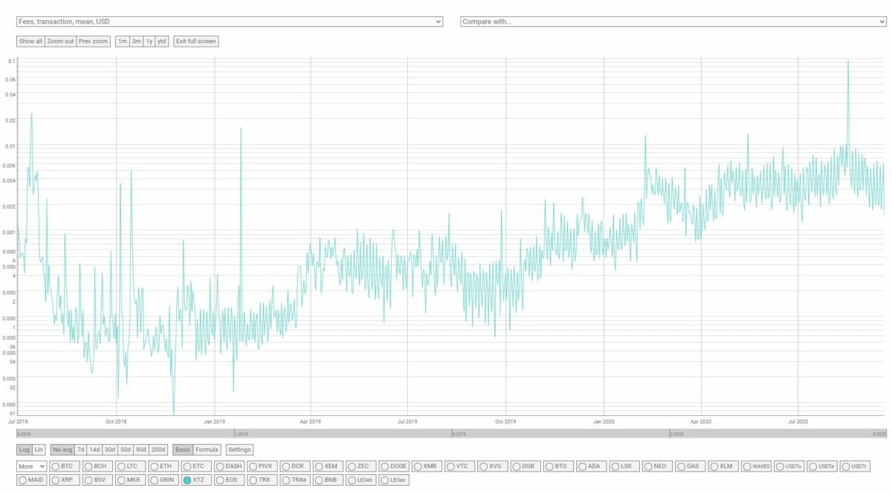892x494 pixels.
Task: Open the 'Fees, transaction, mean, USD' metric dropdown
Action: coord(229,22)
